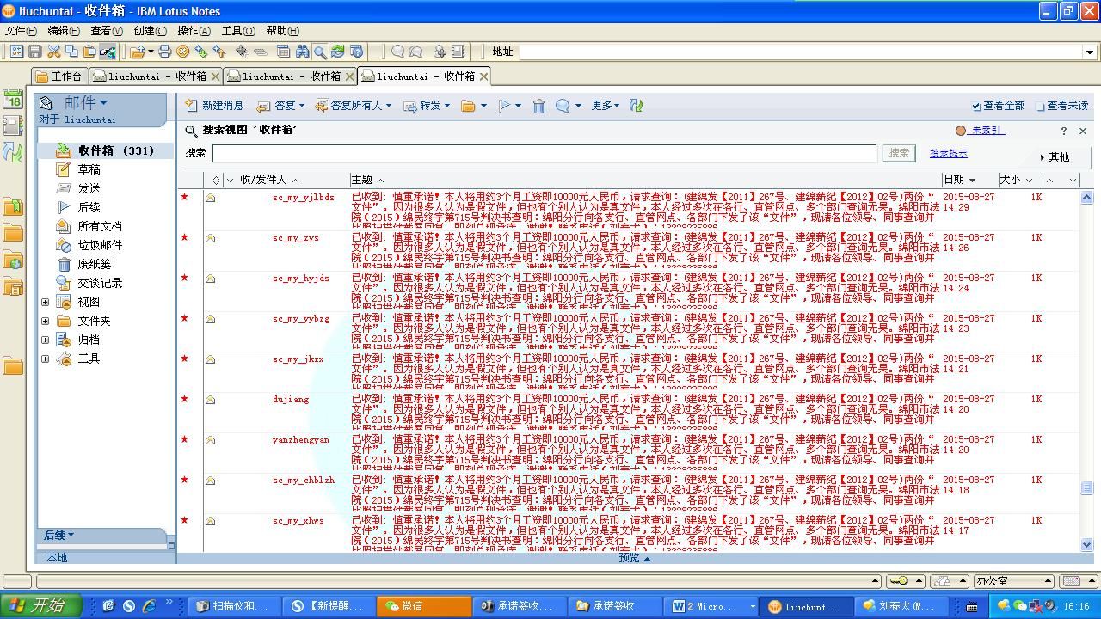Expand the 归档 tree node
This screenshot has height=619, width=1101.
46,340
